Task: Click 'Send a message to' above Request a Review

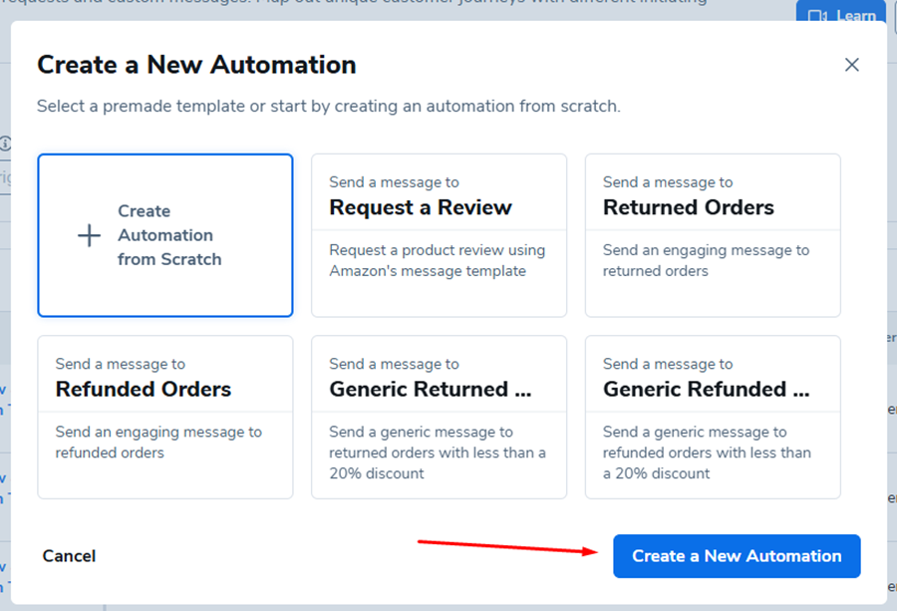Action: [x=395, y=182]
